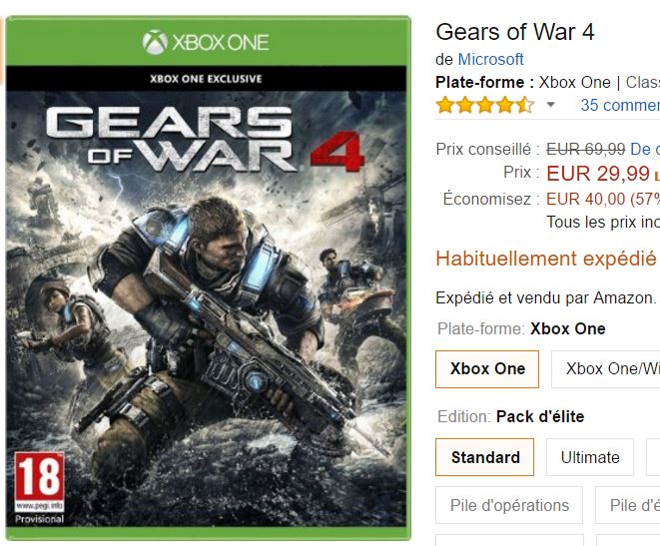
Task: Click the EUR 29,99 price
Action: [598, 174]
